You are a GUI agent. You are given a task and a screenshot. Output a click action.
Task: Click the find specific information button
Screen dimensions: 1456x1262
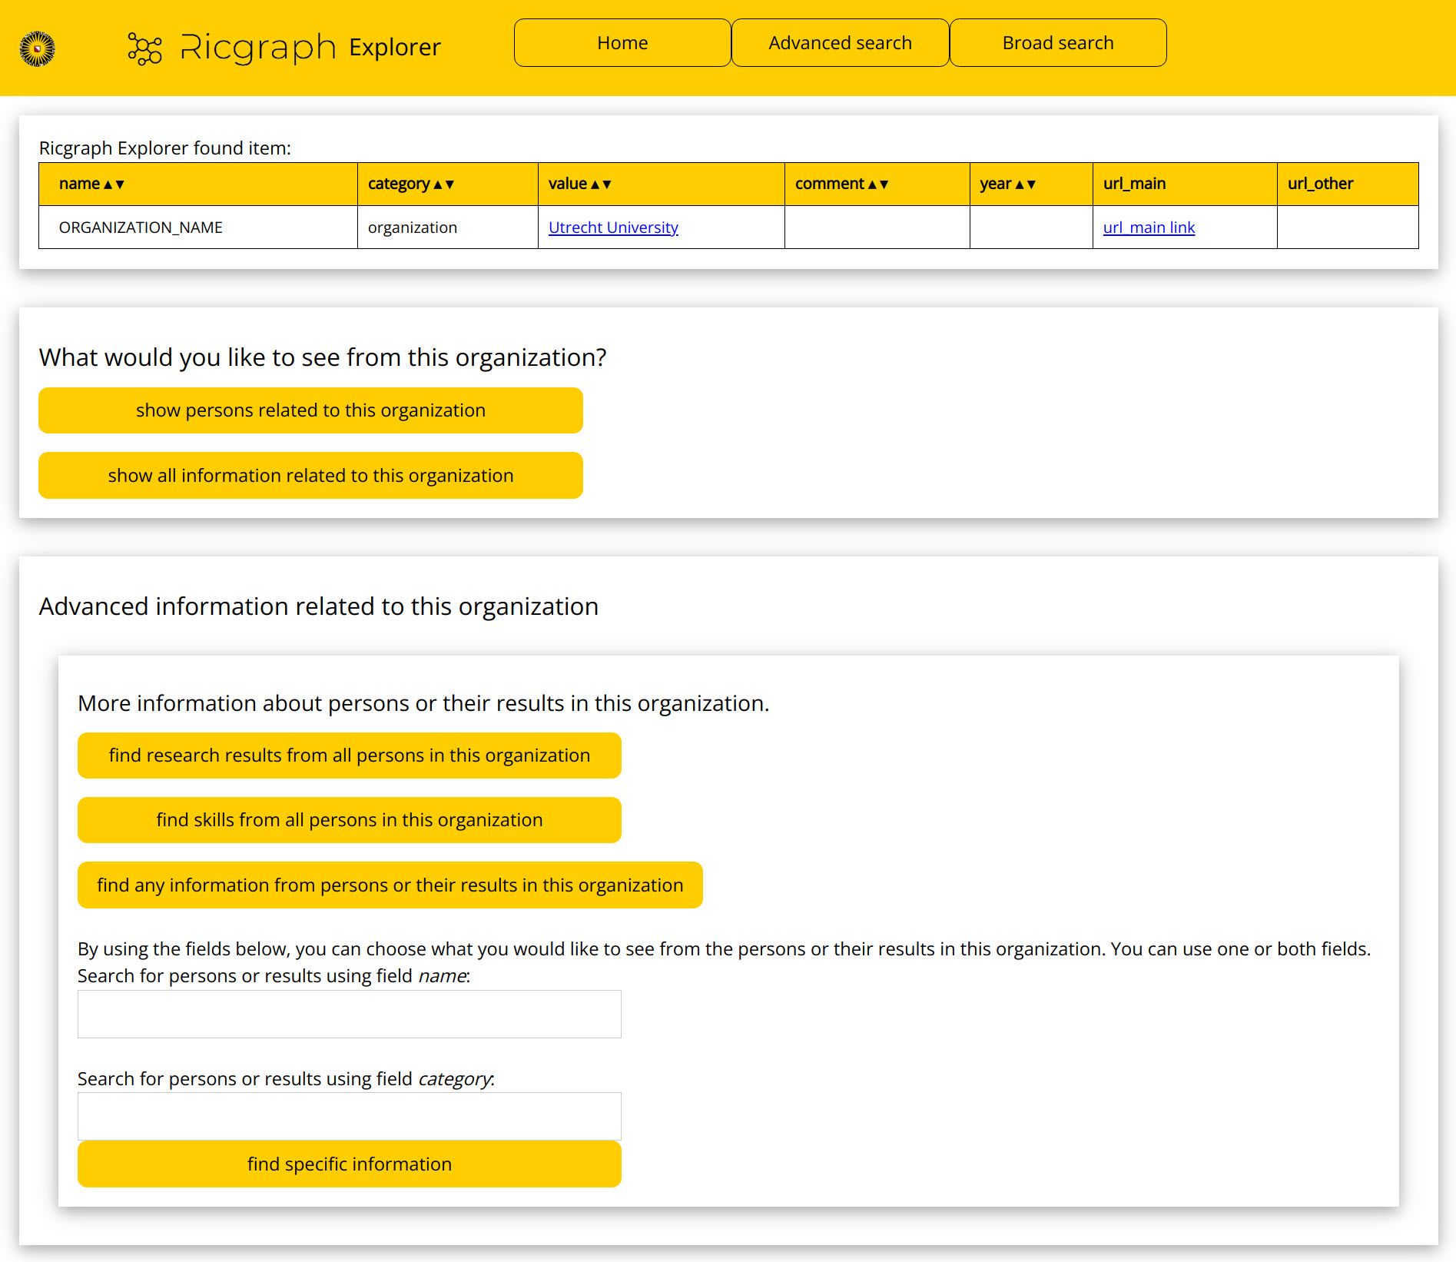[x=349, y=1164]
